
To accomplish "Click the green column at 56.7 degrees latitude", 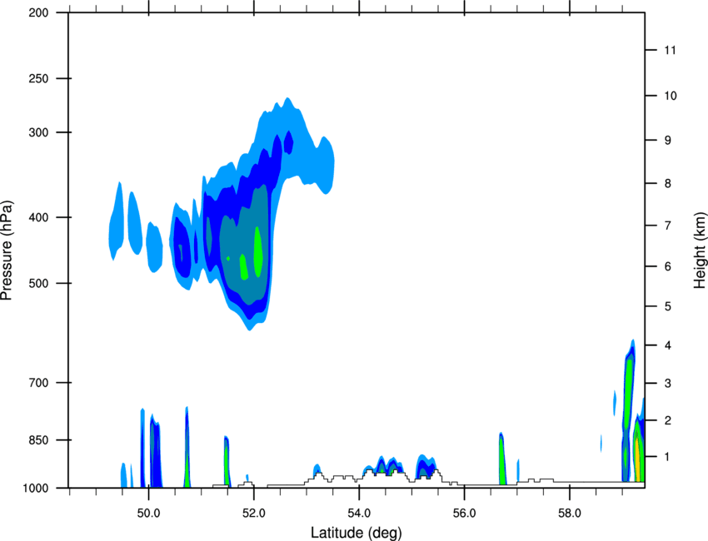I will point(501,460).
